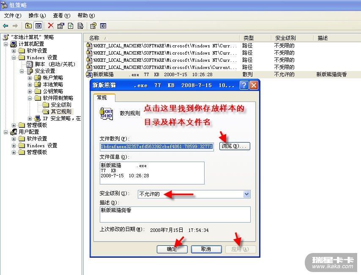Sort by the 描述 column header

337,38
